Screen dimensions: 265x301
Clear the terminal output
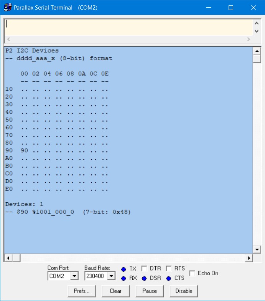tap(115, 291)
